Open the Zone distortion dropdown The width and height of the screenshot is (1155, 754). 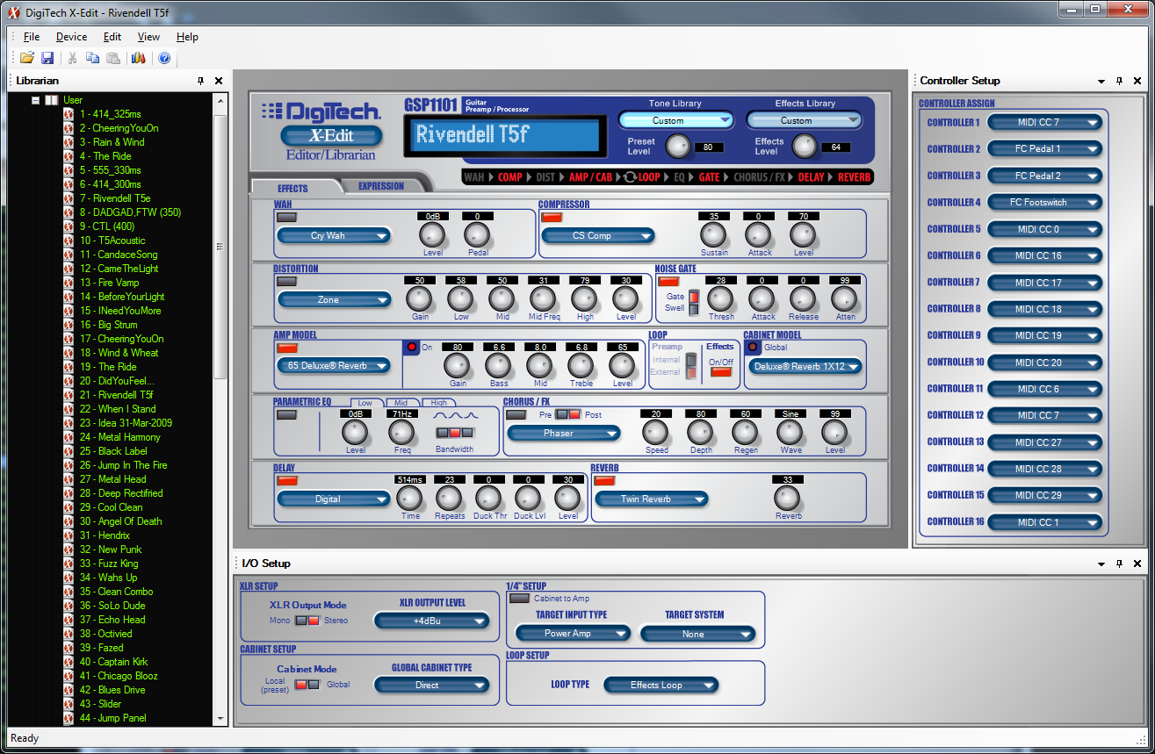point(334,300)
